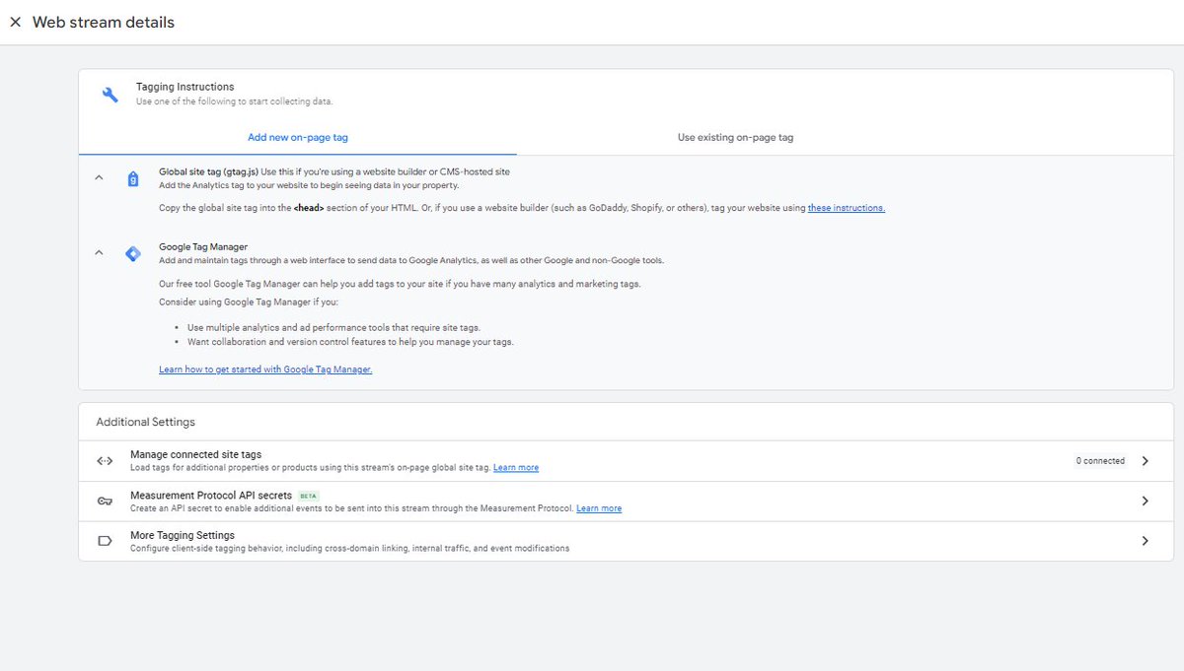Open Learn how to get started with Google Tag Manager
This screenshot has width=1184, height=671.
(x=265, y=369)
